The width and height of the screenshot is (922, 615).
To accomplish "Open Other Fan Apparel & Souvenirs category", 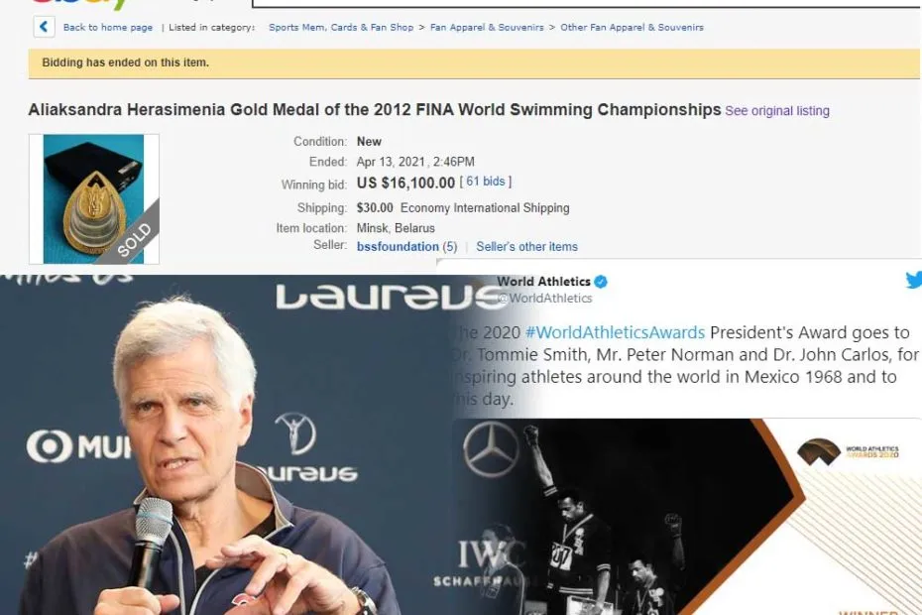I will [632, 27].
